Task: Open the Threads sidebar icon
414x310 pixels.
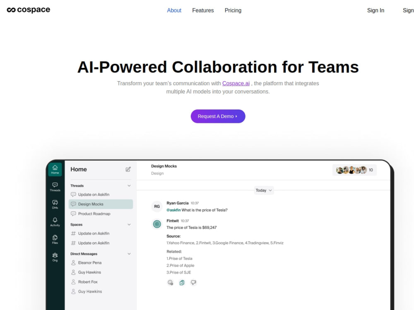Action: pyautogui.click(x=55, y=187)
